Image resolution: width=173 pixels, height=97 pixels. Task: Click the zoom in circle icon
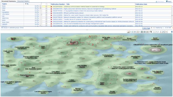pyautogui.click(x=142, y=32)
